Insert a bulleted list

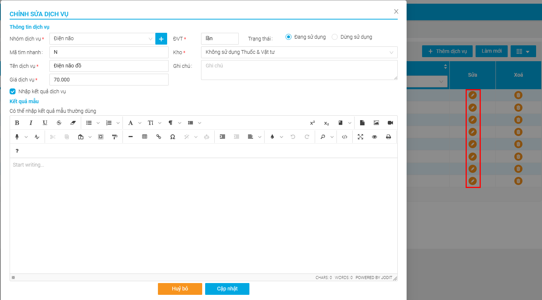pos(89,123)
